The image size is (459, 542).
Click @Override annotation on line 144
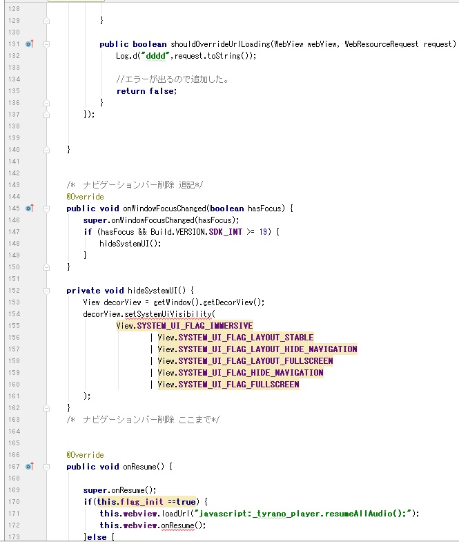tap(85, 197)
